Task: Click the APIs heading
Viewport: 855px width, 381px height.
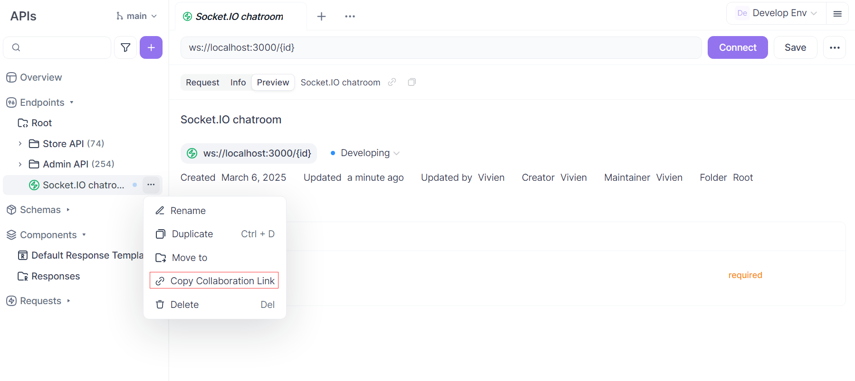Action: point(23,16)
